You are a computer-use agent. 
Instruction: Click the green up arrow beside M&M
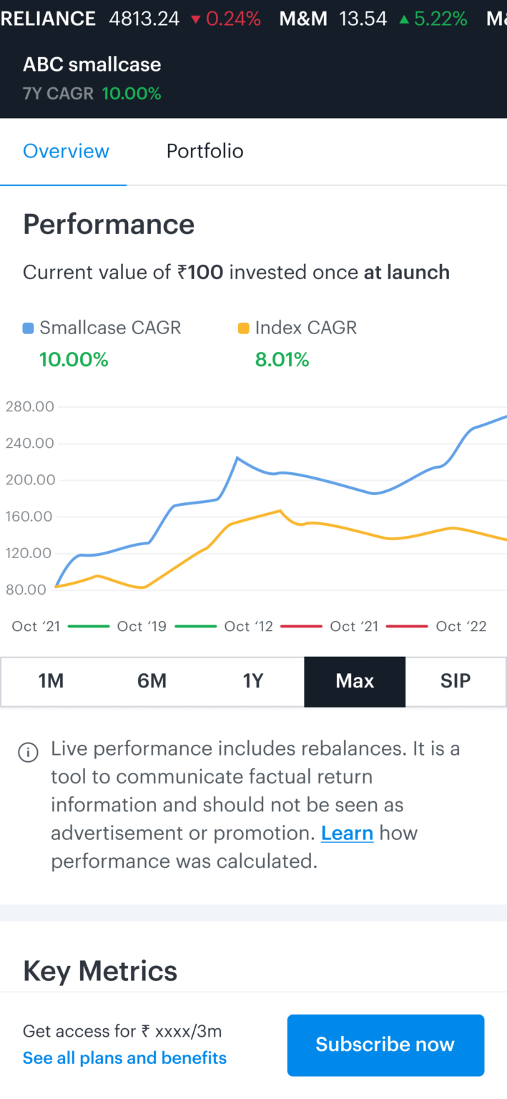(x=403, y=19)
